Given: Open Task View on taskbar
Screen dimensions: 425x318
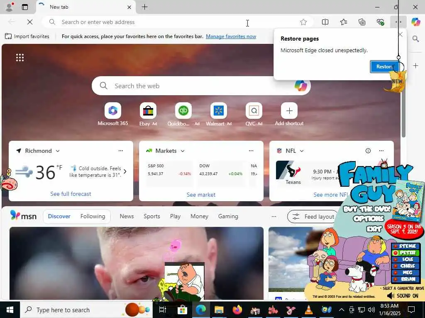Looking at the screenshot, I should point(162,310).
